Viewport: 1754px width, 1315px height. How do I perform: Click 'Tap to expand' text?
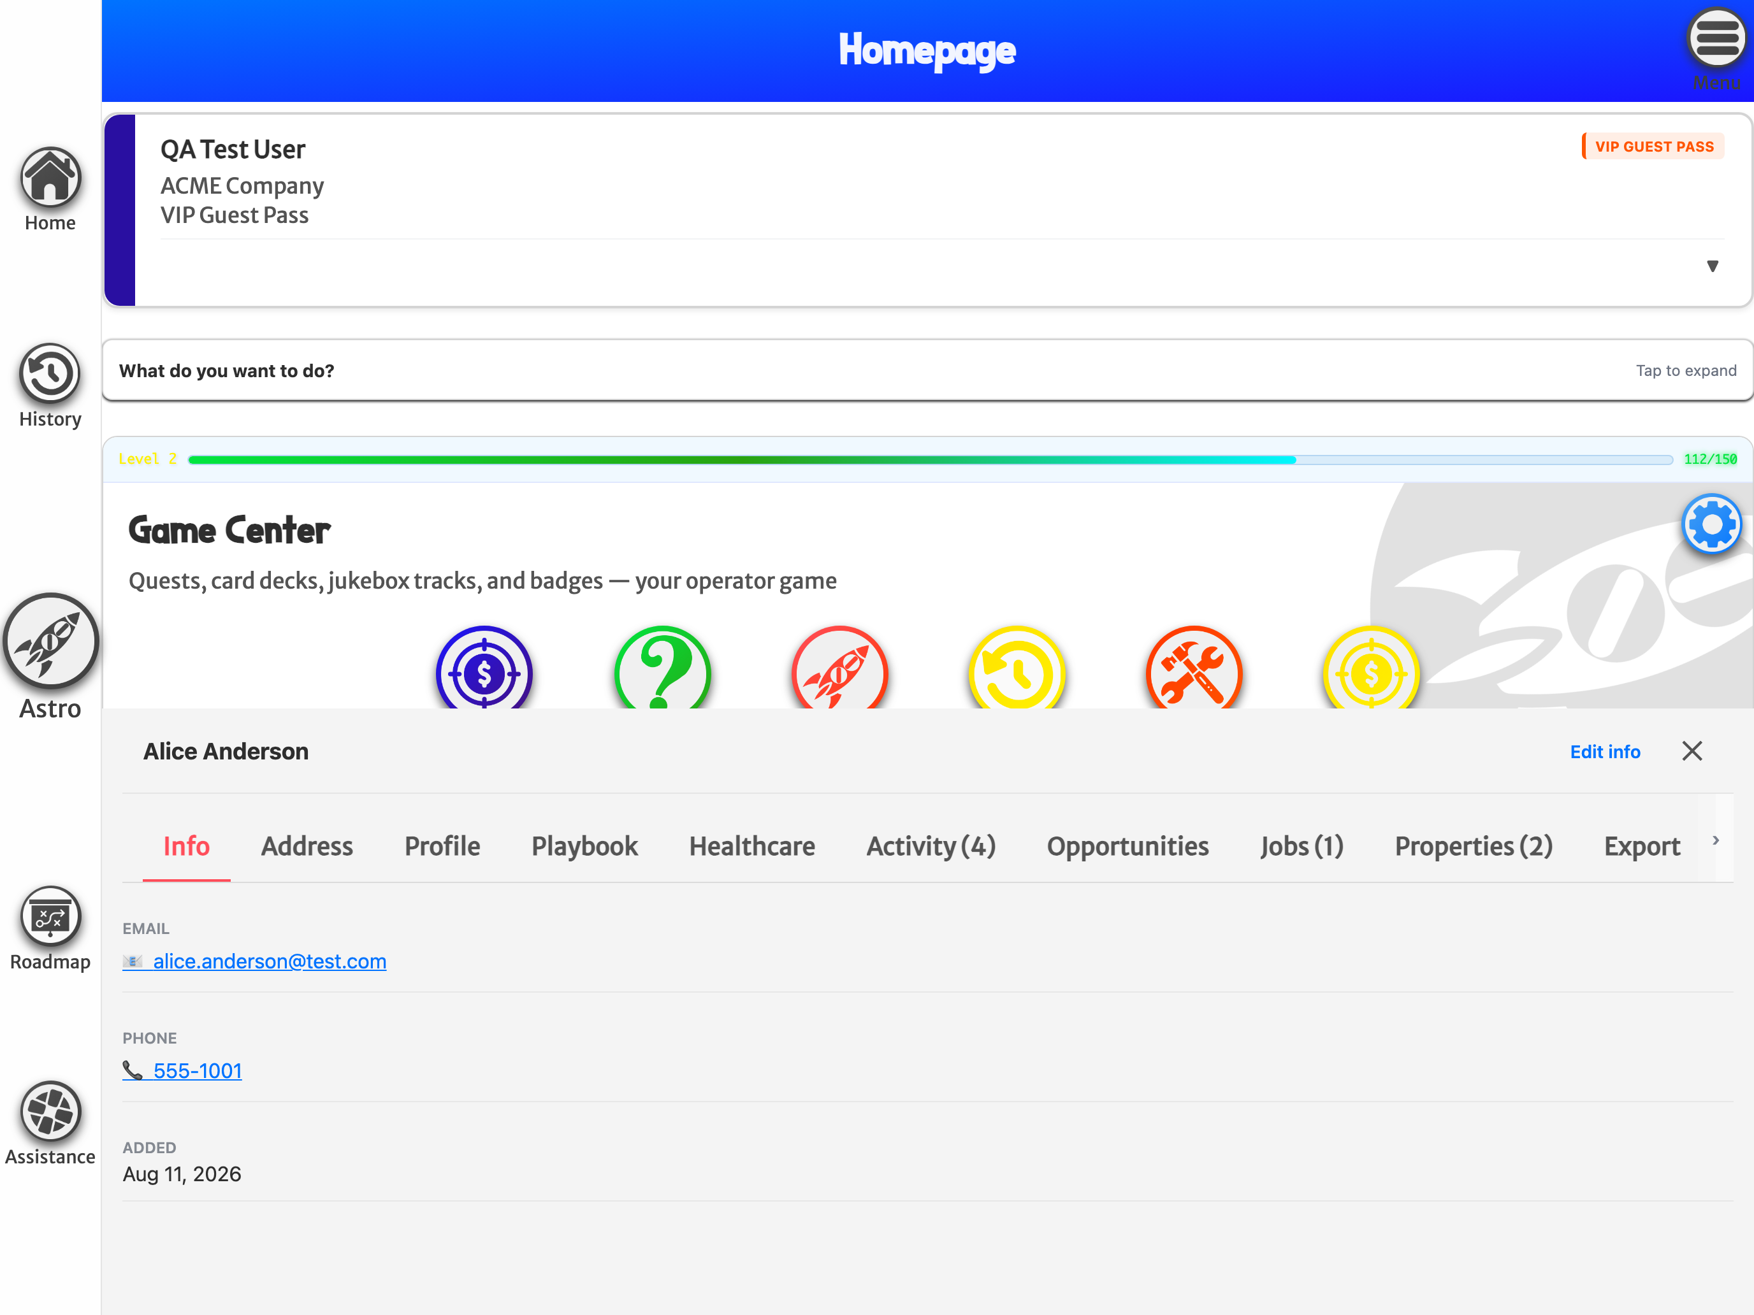[x=1686, y=371]
